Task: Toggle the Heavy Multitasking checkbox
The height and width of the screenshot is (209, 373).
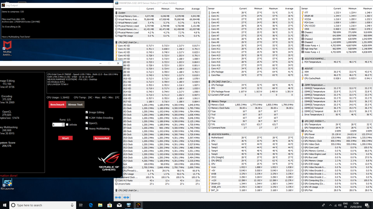Action: [87, 129]
